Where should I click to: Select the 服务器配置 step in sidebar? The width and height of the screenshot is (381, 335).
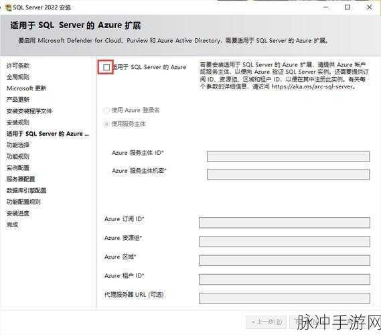pyautogui.click(x=21, y=179)
